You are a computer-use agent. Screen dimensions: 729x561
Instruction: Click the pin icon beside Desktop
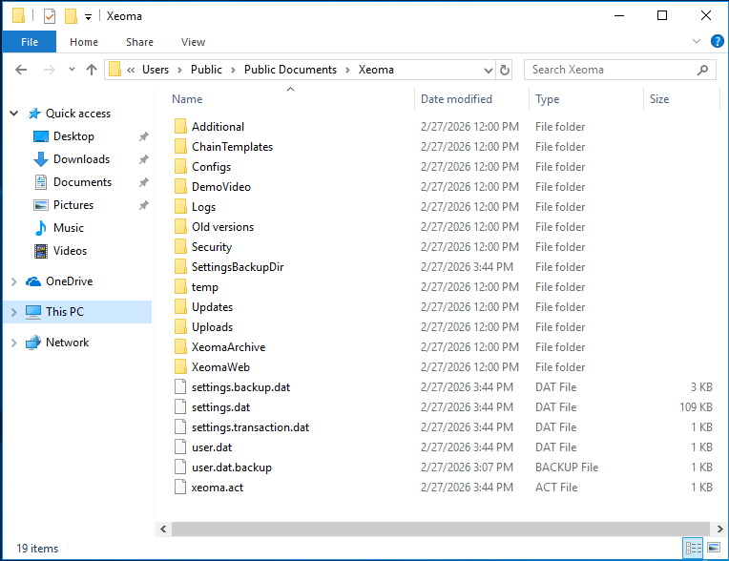tap(144, 136)
